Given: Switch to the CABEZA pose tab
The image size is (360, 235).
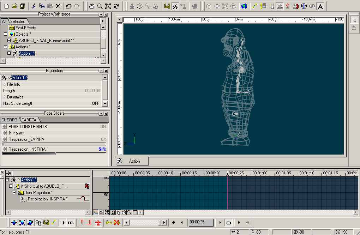Looking at the screenshot, I should 29,120.
